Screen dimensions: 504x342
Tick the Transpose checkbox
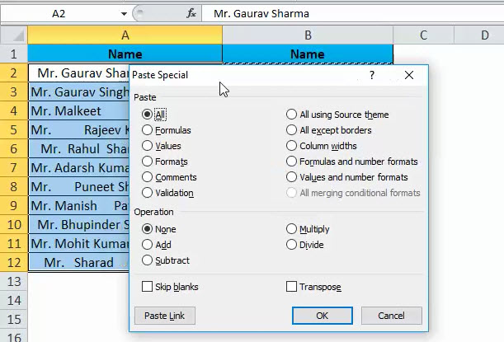291,287
